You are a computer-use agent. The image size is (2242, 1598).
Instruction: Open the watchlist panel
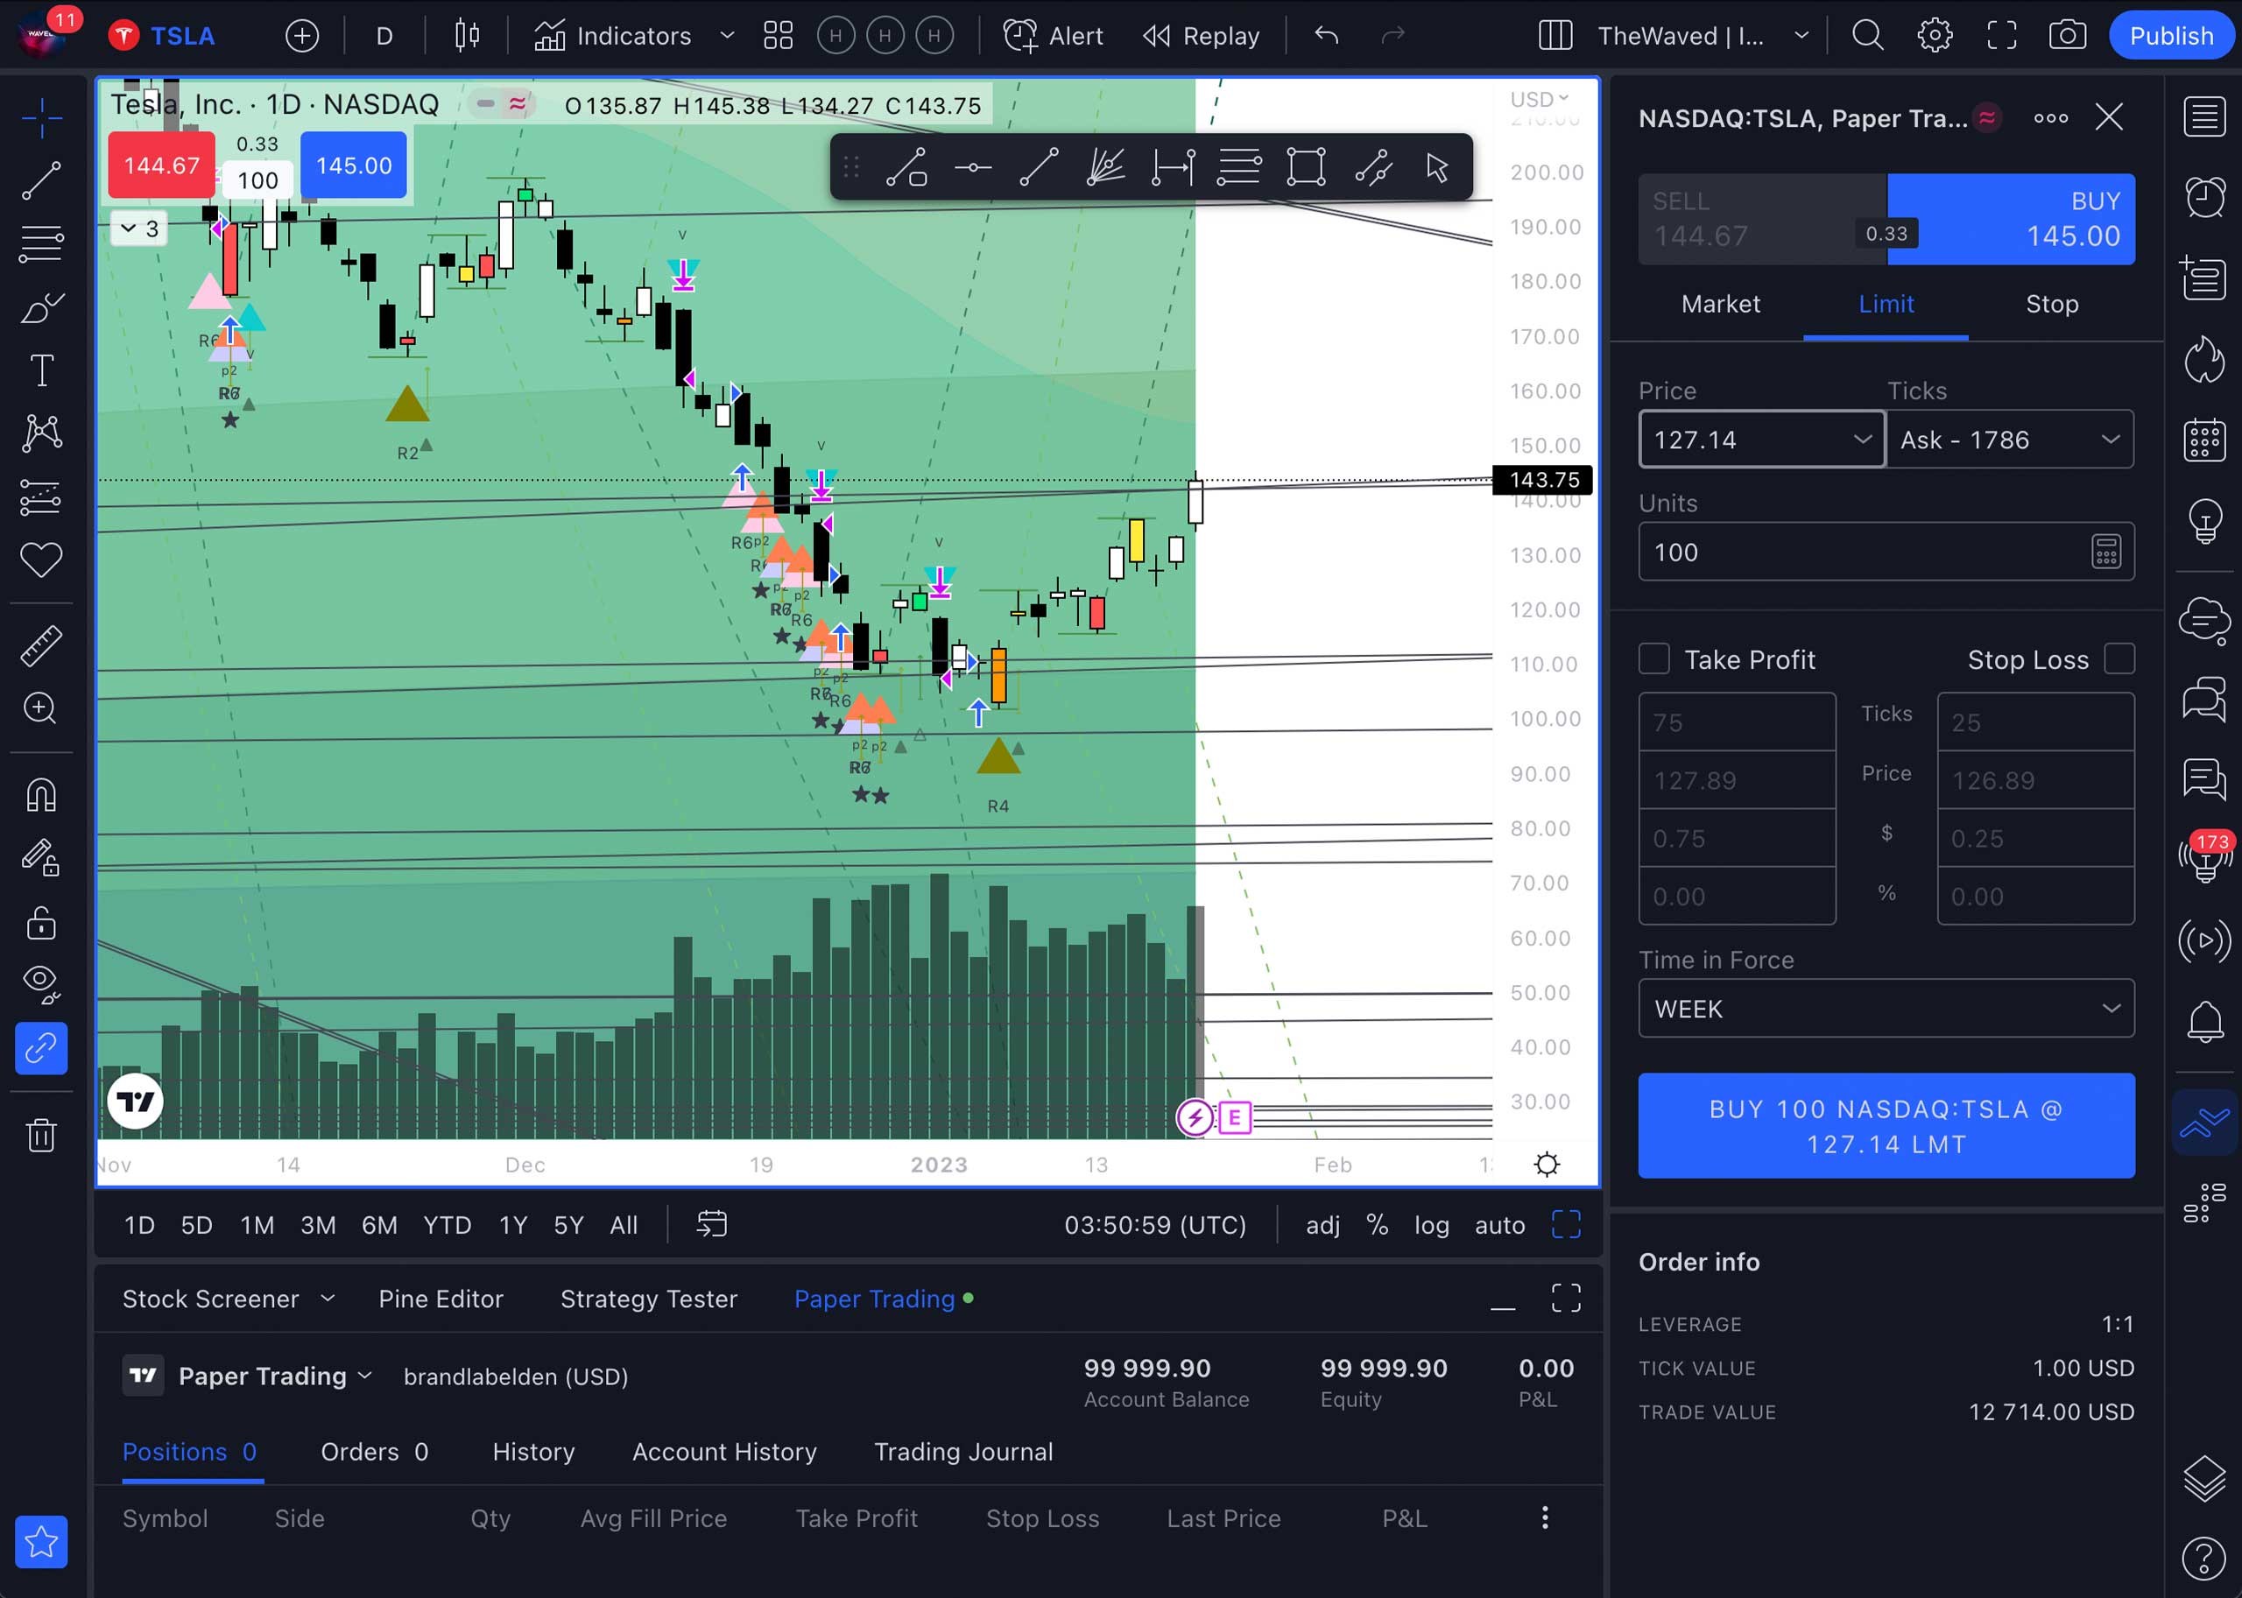pos(2204,117)
